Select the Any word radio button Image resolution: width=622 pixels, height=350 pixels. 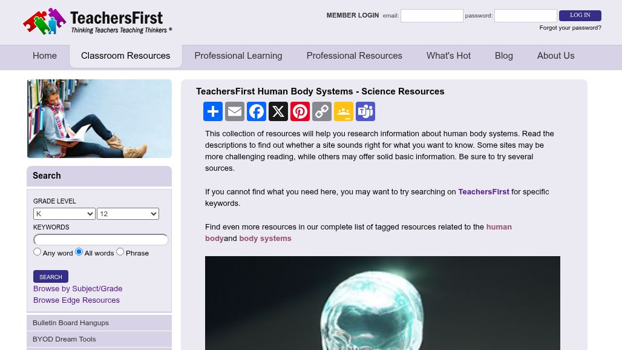tap(37, 251)
